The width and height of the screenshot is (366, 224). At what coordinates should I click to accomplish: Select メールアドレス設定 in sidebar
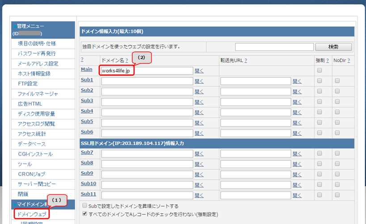tap(38, 63)
